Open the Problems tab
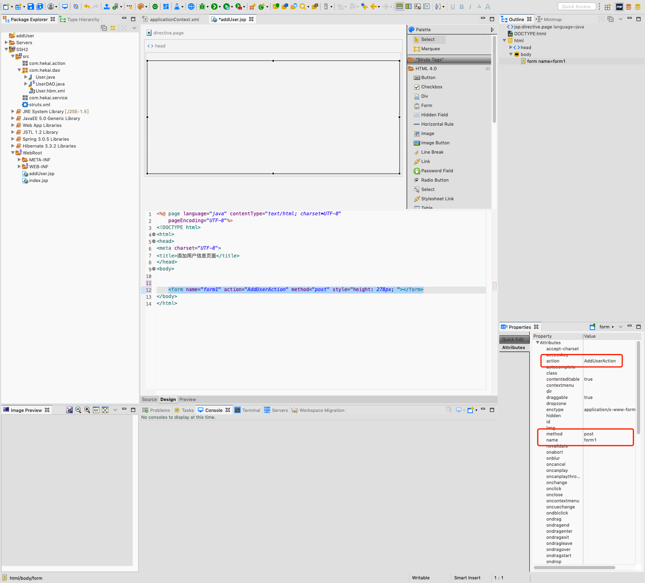Viewport: 645px width, 583px height. tap(156, 410)
